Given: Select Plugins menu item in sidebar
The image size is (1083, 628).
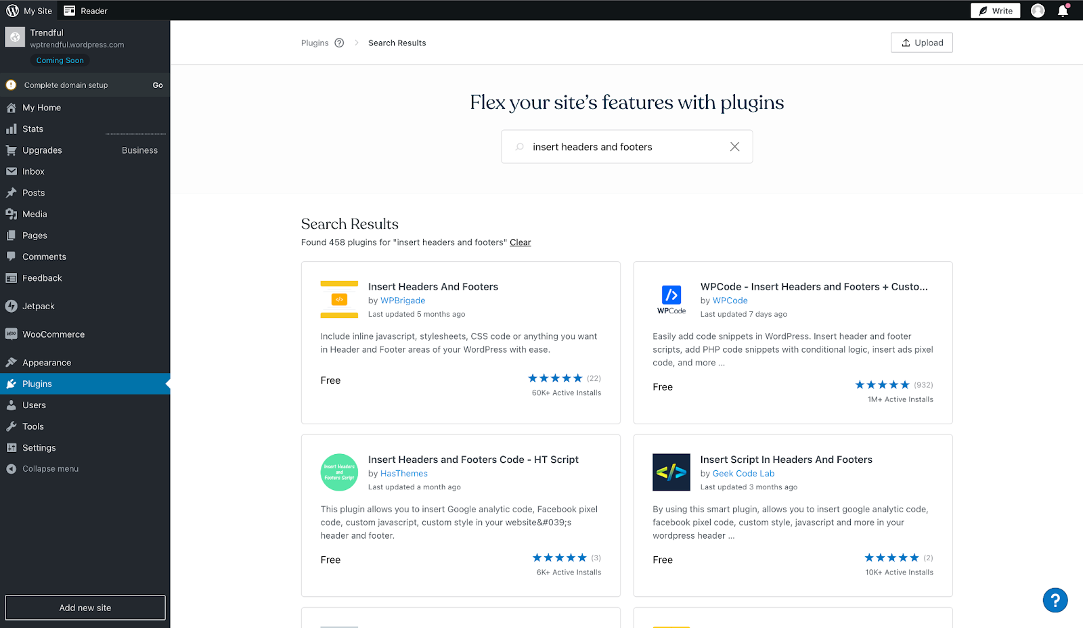Looking at the screenshot, I should click(x=85, y=384).
